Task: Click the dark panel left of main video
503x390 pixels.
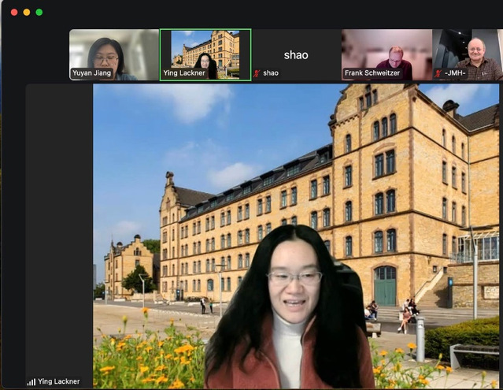Action: 59,228
